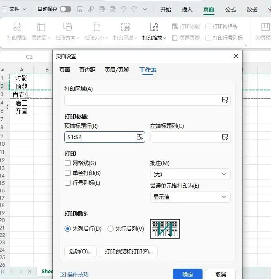Click the print preview icon in quick toolbar
This screenshot has height=279, width=271.
click(x=113, y=9)
